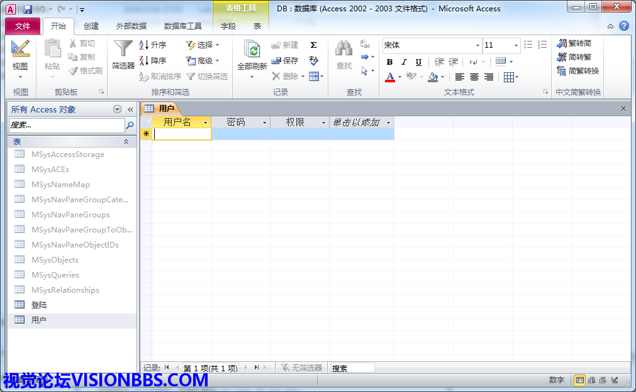Click the 全部刷新 refresh icon

(252, 50)
